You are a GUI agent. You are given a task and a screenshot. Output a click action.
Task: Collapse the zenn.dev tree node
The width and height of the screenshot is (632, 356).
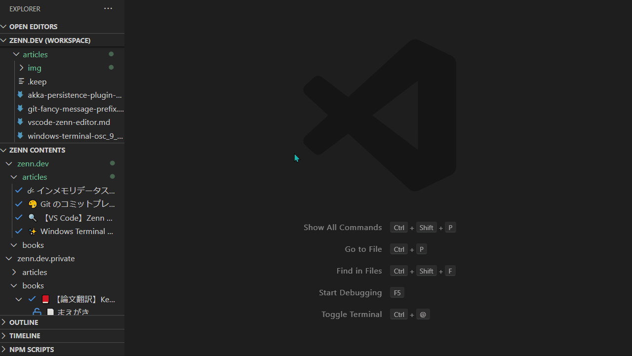click(9, 163)
